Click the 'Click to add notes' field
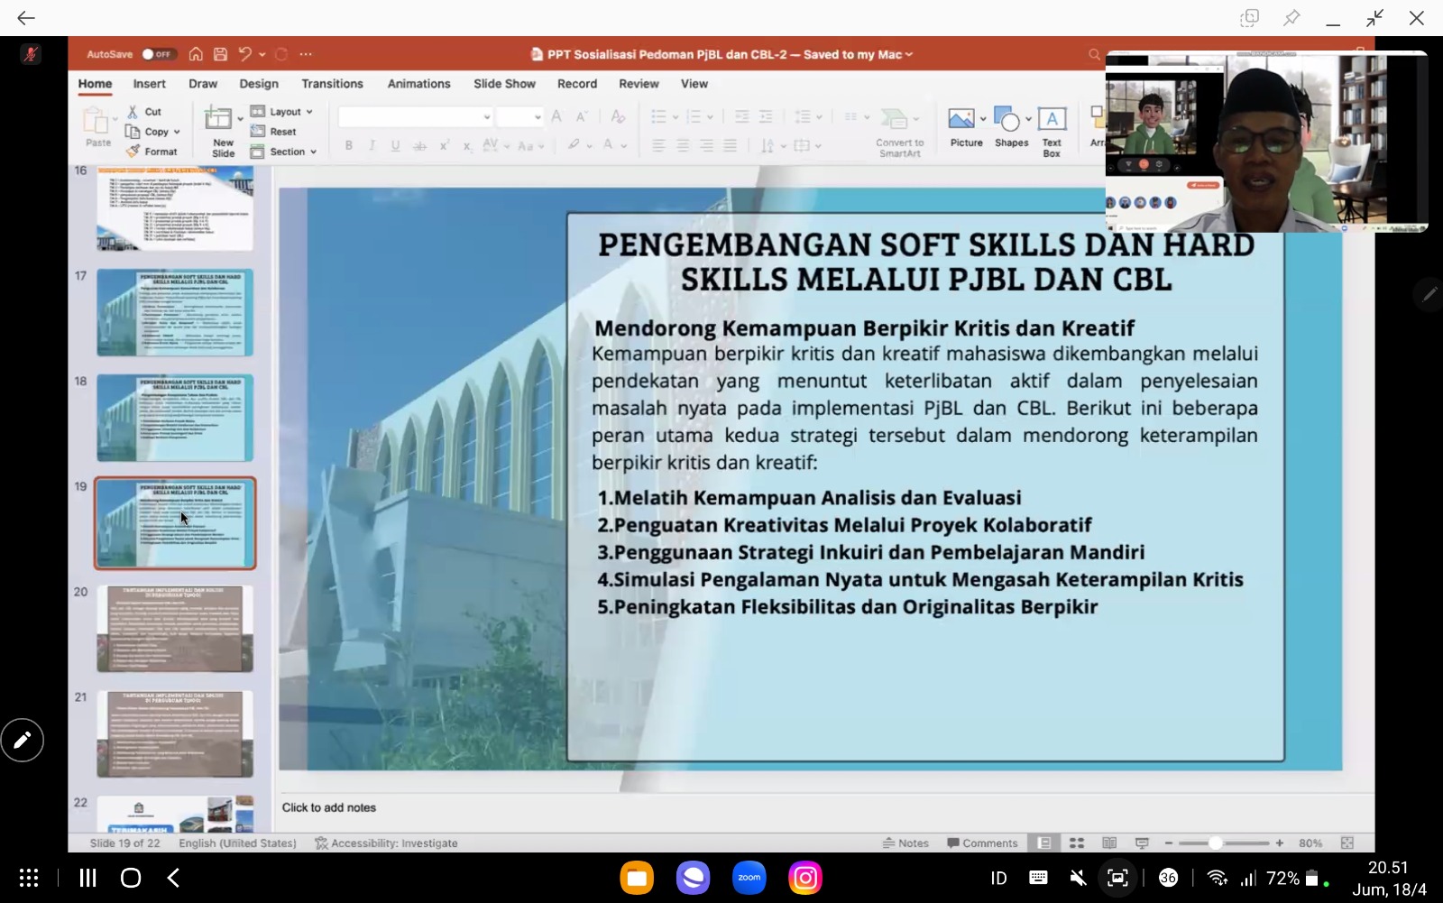This screenshot has width=1443, height=903. pyautogui.click(x=329, y=807)
